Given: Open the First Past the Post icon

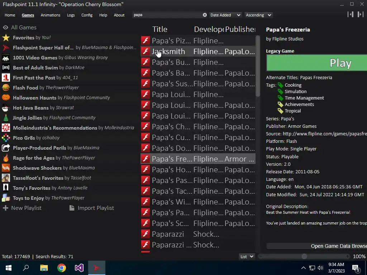Looking at the screenshot, I should (6, 78).
